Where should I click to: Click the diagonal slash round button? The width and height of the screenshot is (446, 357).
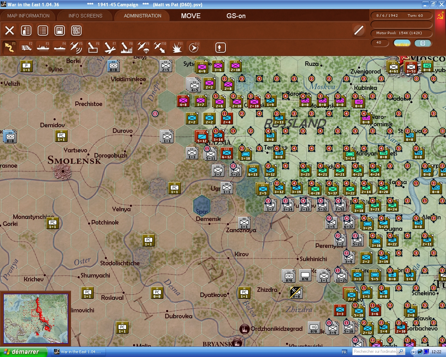pos(359,30)
